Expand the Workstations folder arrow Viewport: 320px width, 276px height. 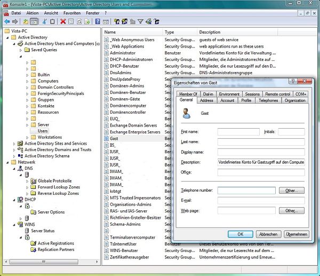click(x=27, y=138)
